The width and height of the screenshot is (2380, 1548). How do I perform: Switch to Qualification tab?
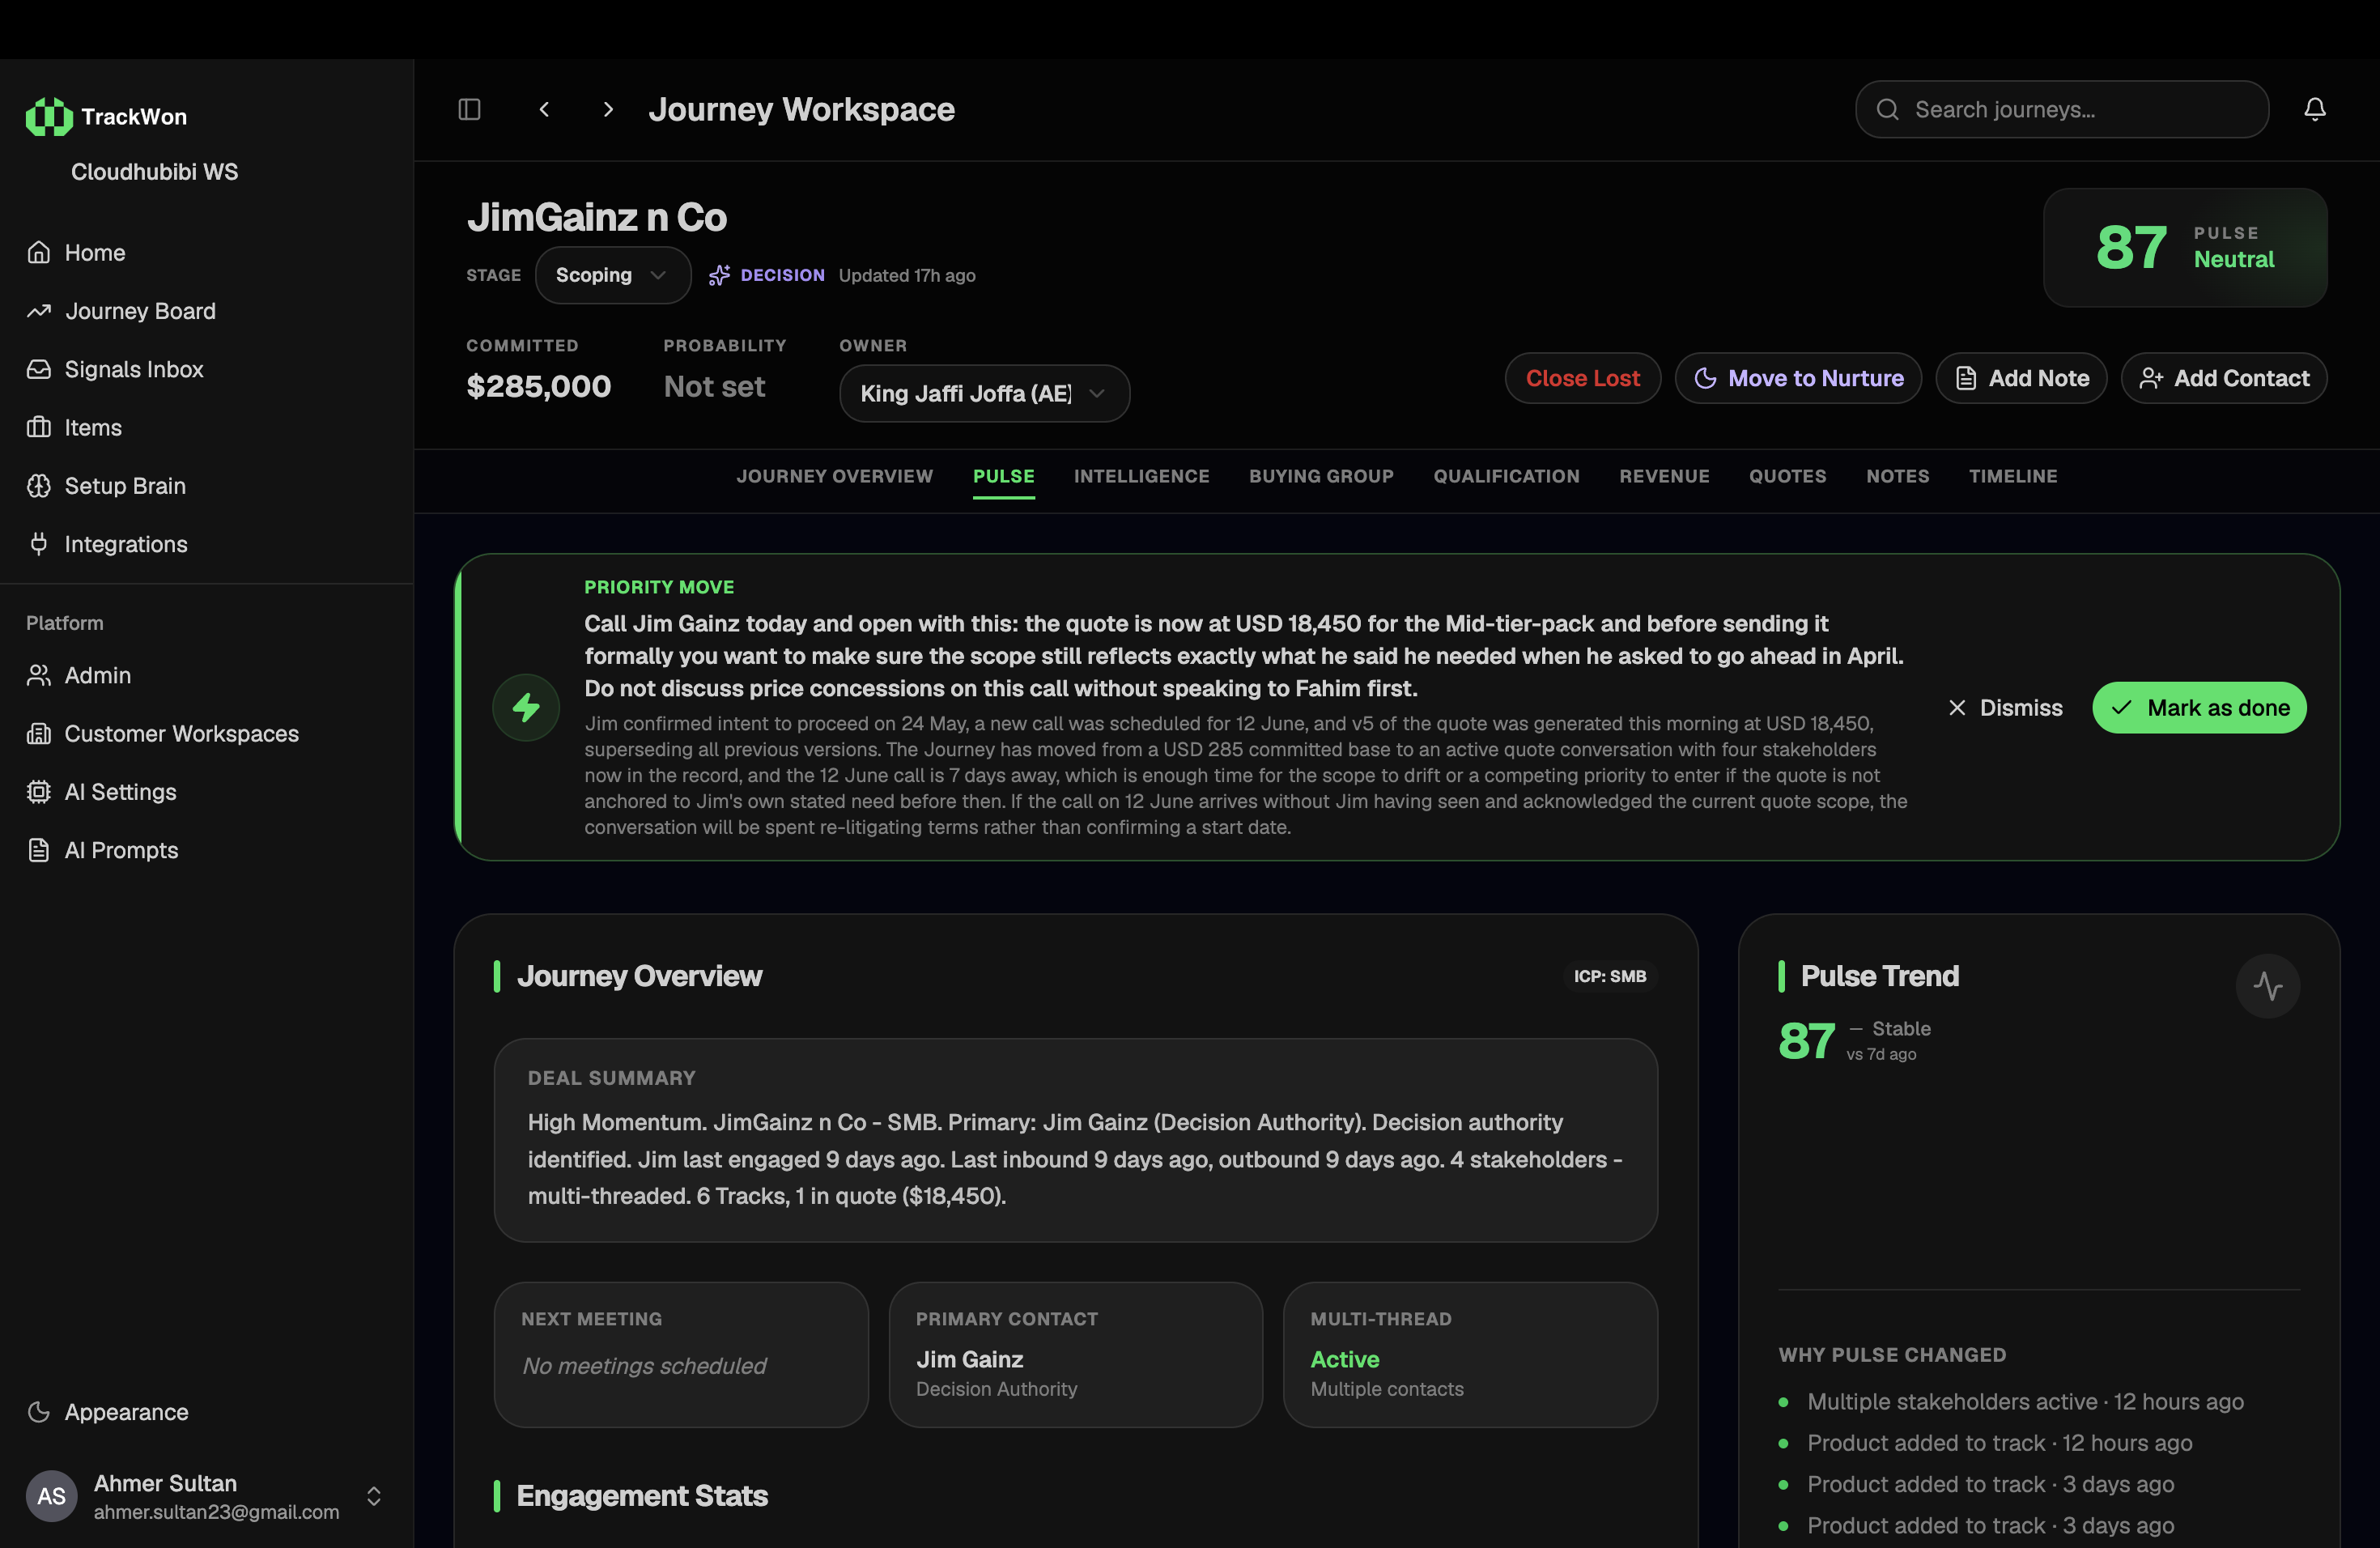click(x=1506, y=476)
